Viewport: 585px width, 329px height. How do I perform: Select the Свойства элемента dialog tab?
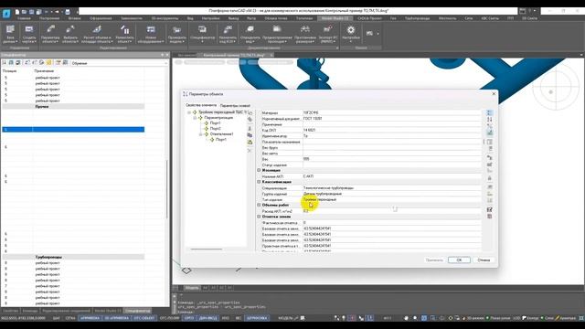point(201,105)
